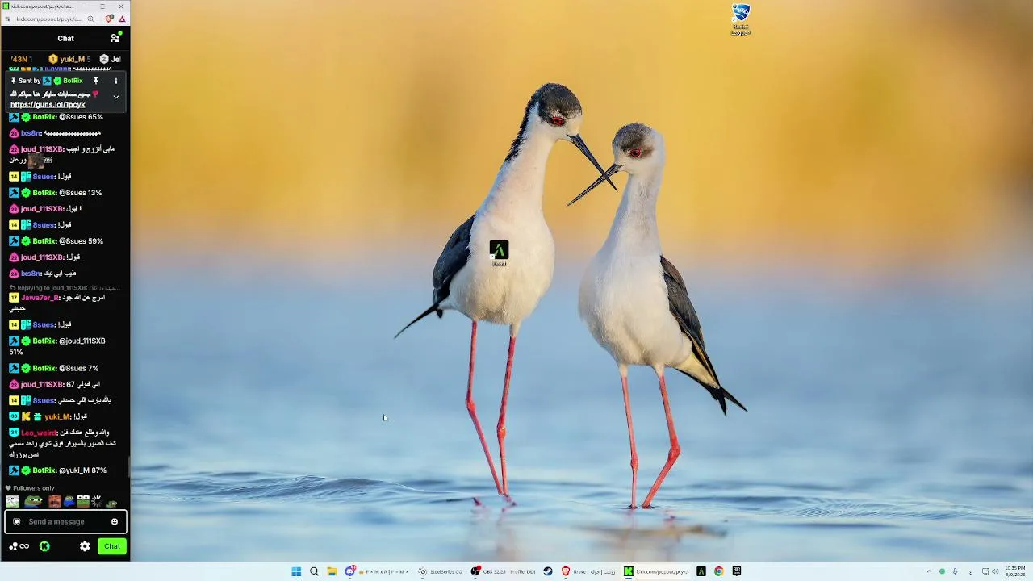
Task: Open Brave Rewards triangle icon
Action: coord(122,19)
